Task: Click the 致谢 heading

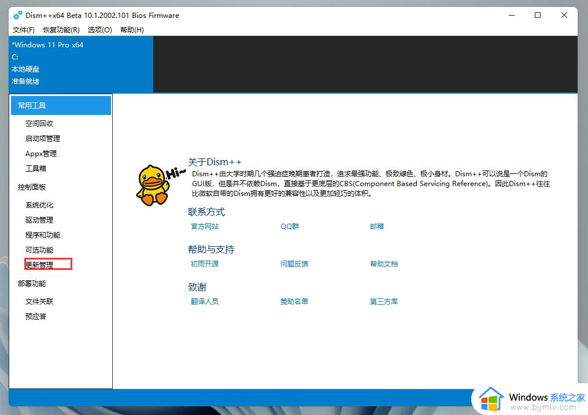Action: pyautogui.click(x=197, y=287)
